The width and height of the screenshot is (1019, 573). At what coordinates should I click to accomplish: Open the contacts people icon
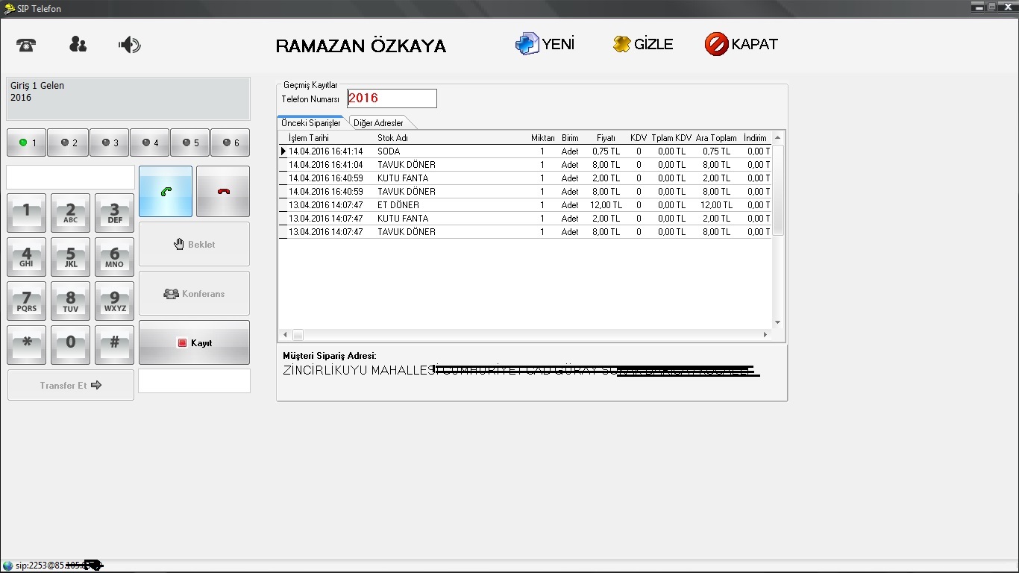click(x=78, y=45)
